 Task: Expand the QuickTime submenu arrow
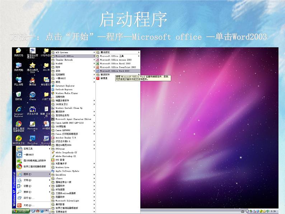pos(94,175)
